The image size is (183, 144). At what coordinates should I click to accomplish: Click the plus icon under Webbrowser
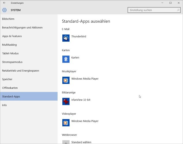[66, 142]
